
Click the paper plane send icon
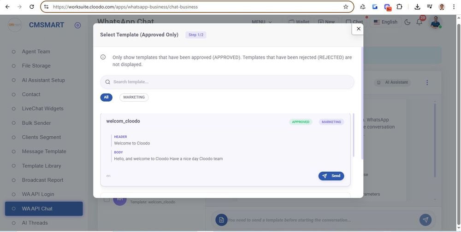pyautogui.click(x=426, y=220)
